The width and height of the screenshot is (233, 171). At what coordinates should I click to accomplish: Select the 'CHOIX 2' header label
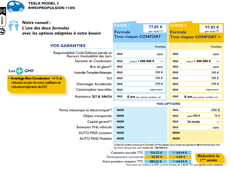(178, 25)
